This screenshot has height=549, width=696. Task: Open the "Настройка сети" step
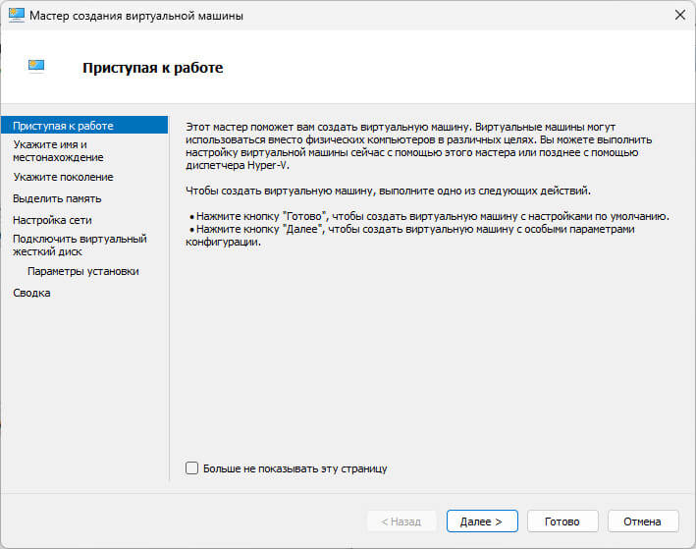(52, 220)
